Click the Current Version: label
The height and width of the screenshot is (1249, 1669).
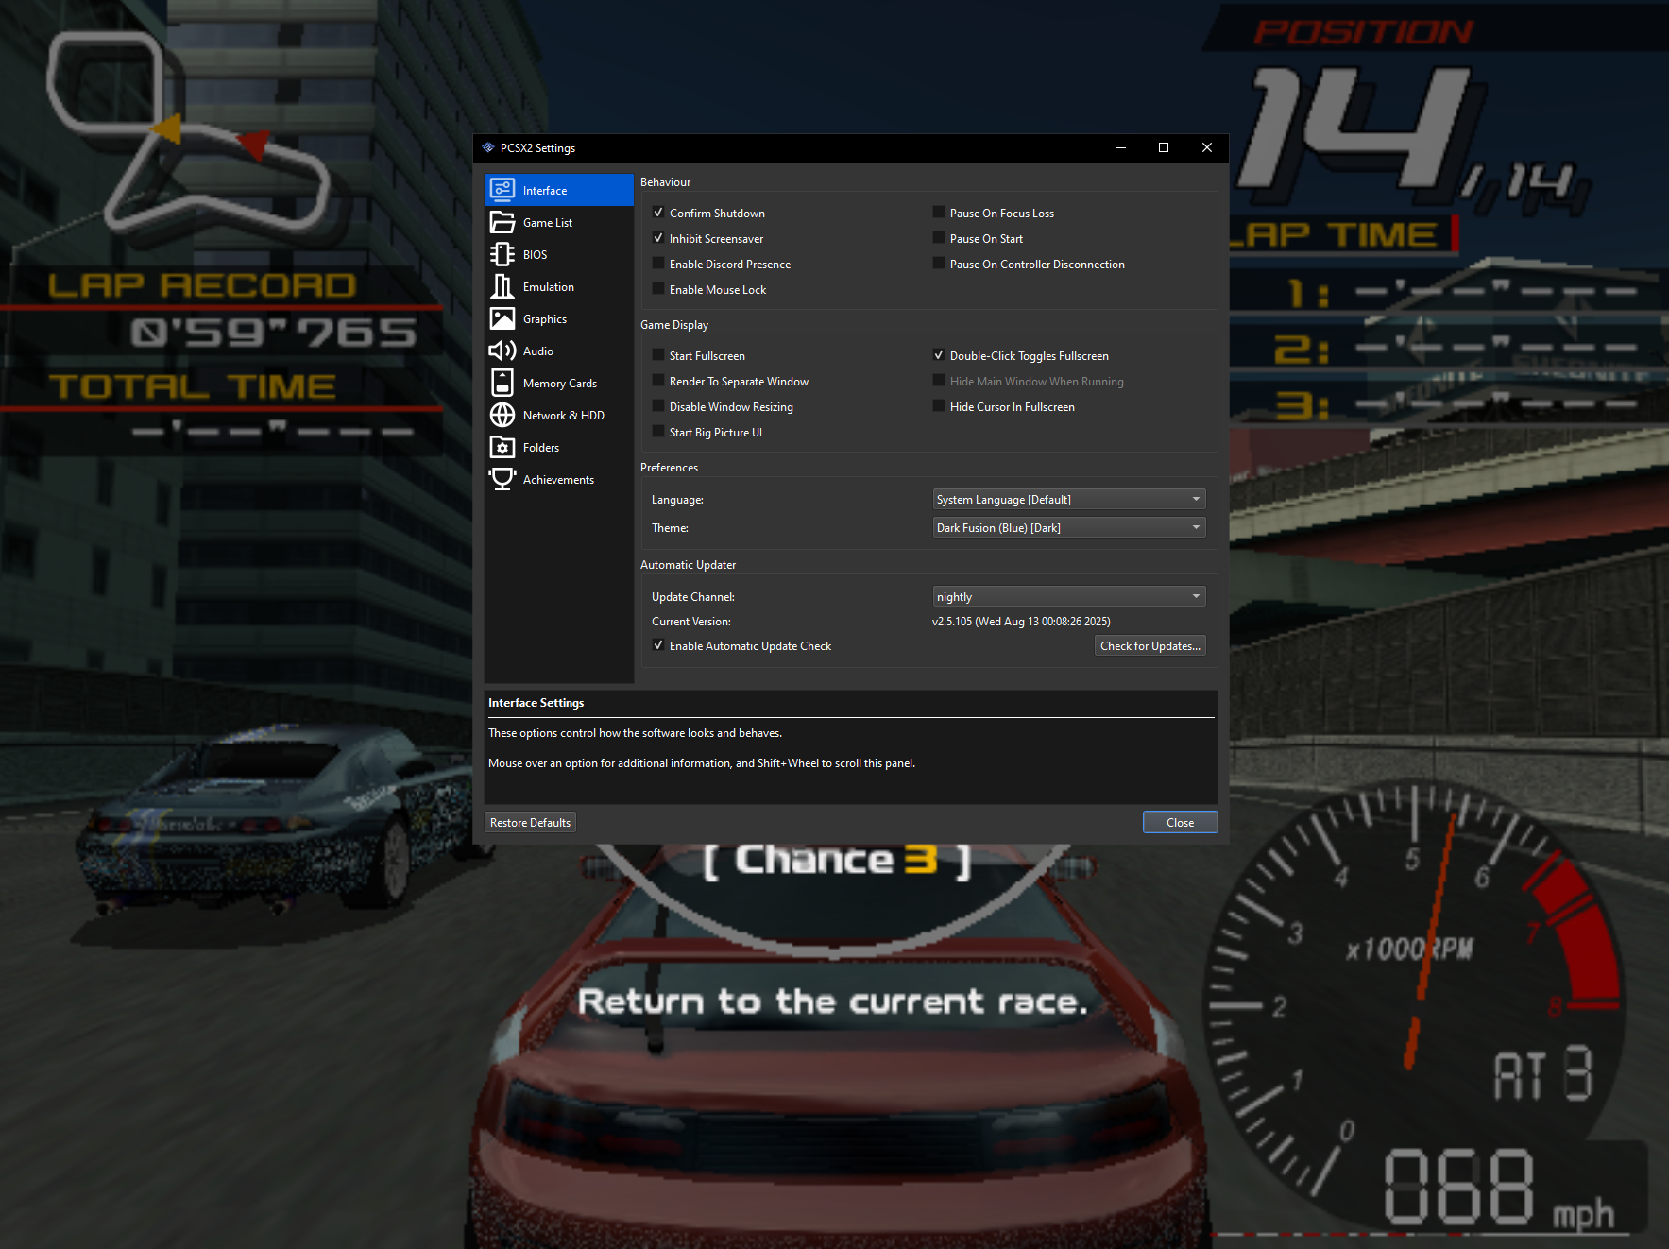(x=691, y=622)
